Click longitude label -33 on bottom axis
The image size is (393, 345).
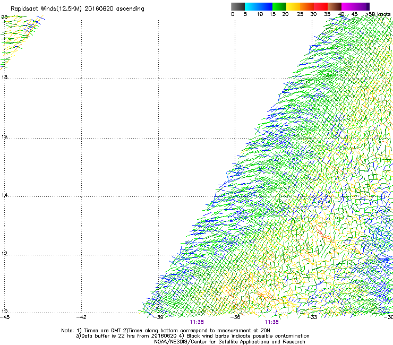pyautogui.click(x=312, y=317)
